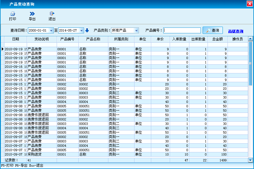
Task: Click the 单价 column header
Action: click(x=160, y=39)
